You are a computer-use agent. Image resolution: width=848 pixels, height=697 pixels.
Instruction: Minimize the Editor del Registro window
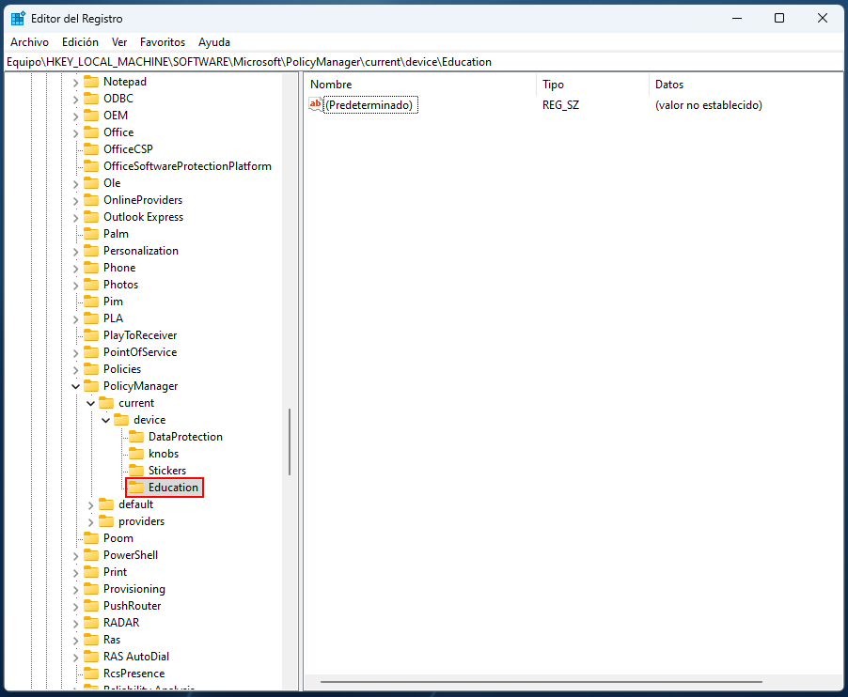(x=736, y=19)
